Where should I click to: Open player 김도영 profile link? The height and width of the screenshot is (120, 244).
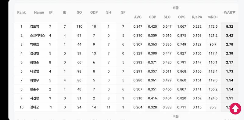[34, 26]
